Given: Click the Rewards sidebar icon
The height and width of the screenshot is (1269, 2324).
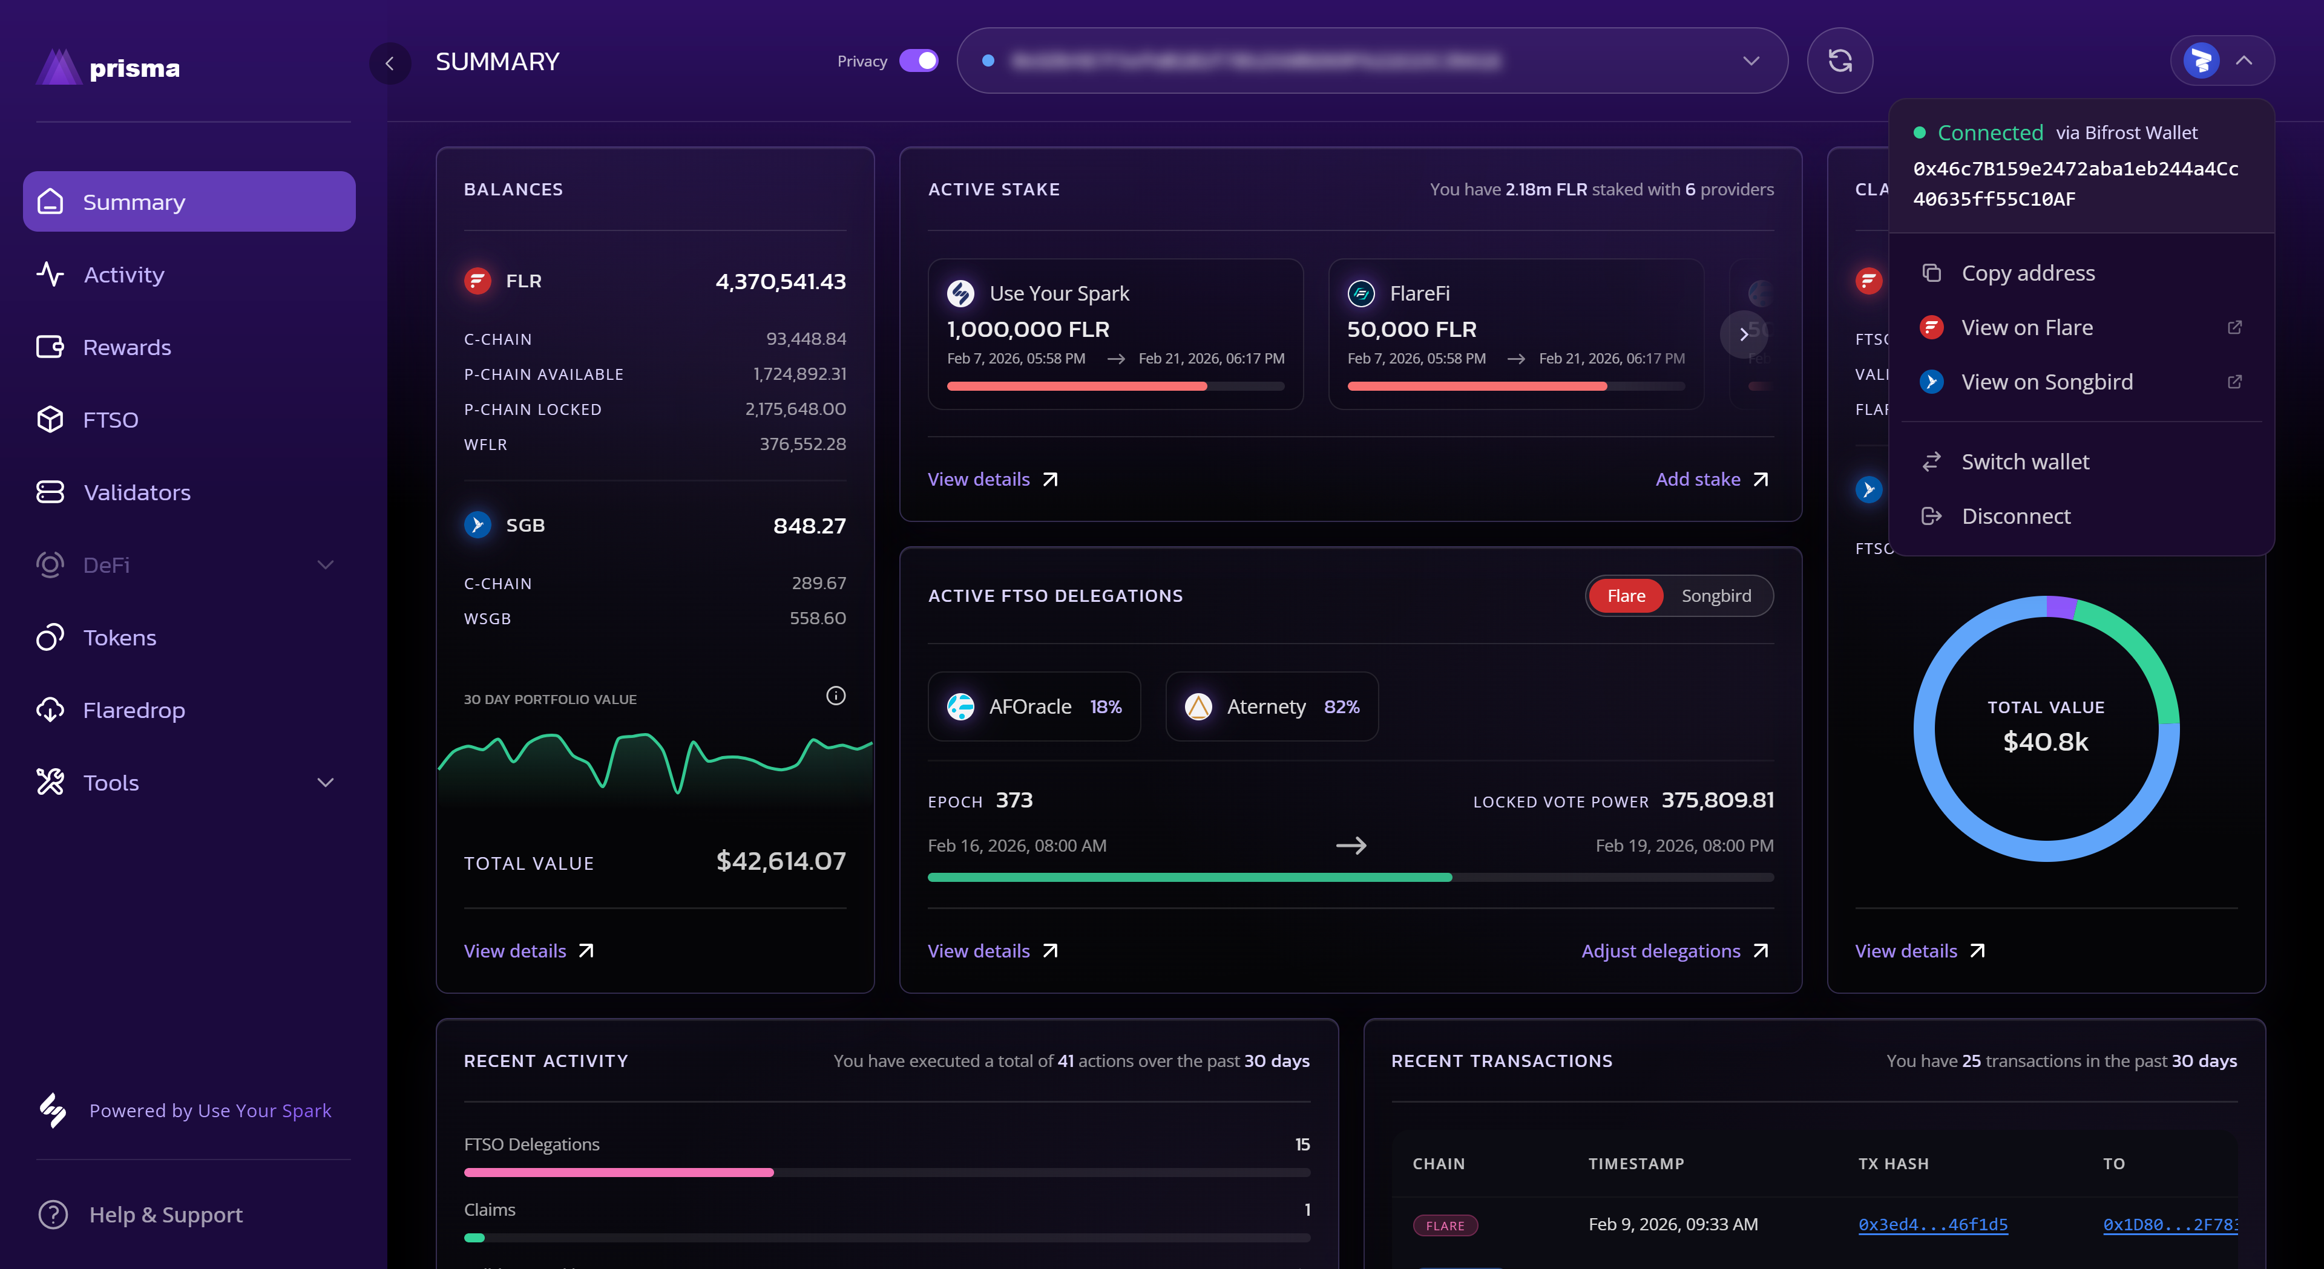Looking at the screenshot, I should point(50,347).
